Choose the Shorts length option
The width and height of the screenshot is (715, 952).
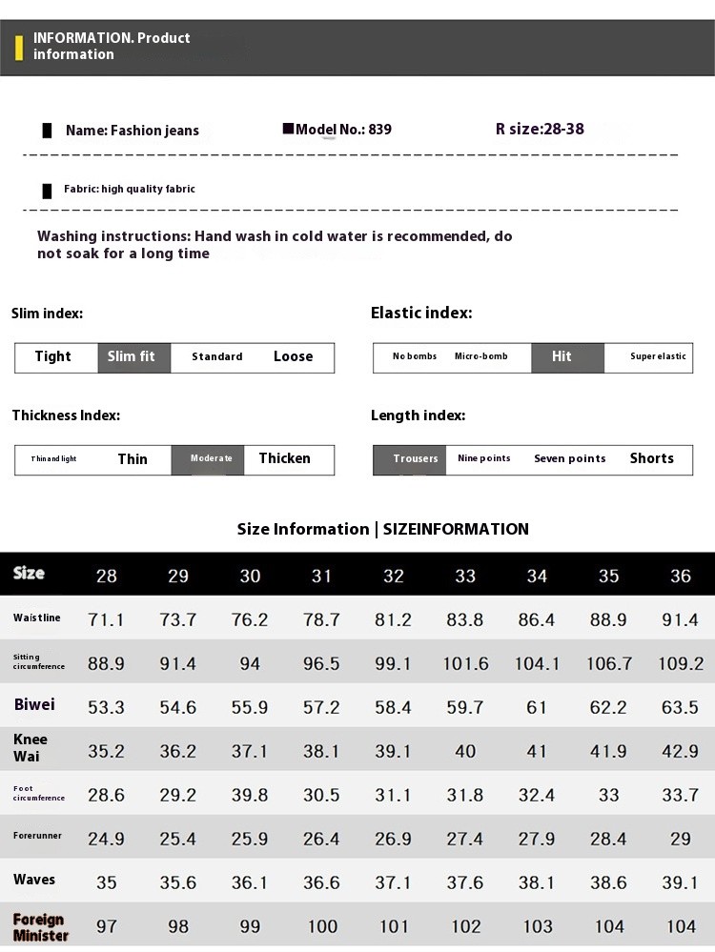pyautogui.click(x=651, y=458)
